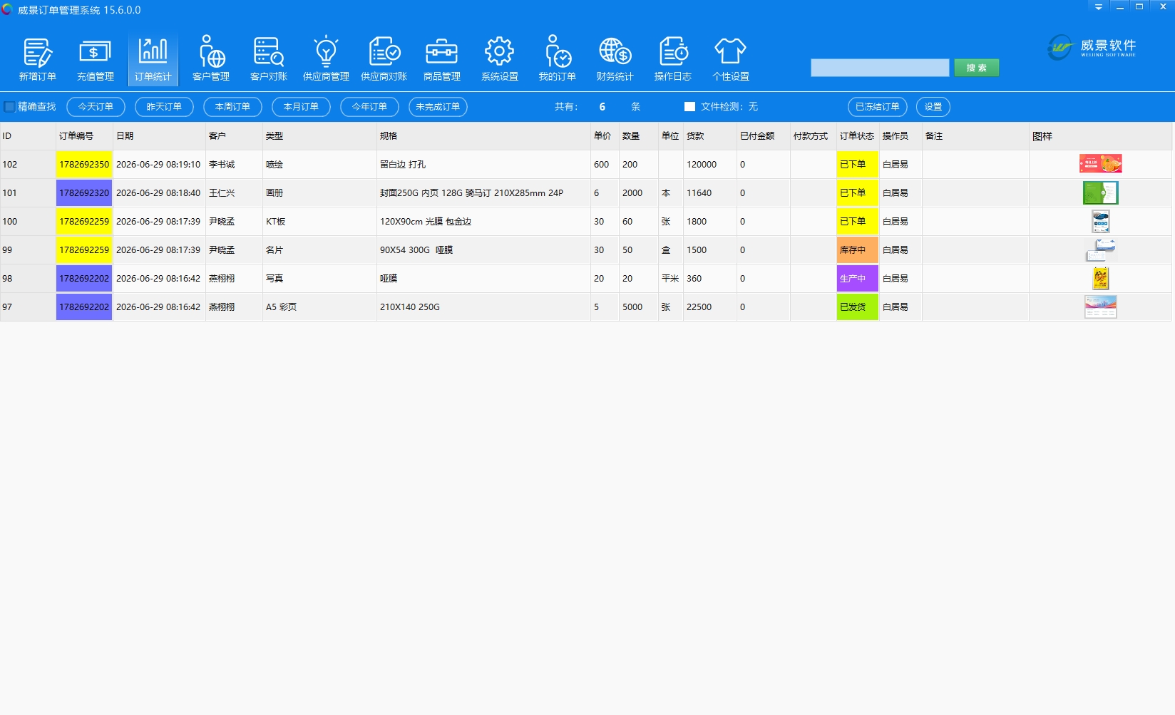Select customer 王仁兴 cell
Image resolution: width=1175 pixels, height=715 pixels.
click(x=234, y=193)
